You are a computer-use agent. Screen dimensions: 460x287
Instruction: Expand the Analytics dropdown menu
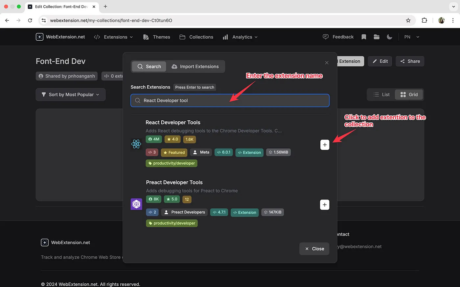click(240, 37)
